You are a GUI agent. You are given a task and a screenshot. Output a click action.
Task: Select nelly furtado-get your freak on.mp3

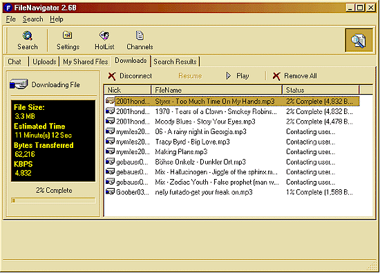pyautogui.click(x=204, y=192)
